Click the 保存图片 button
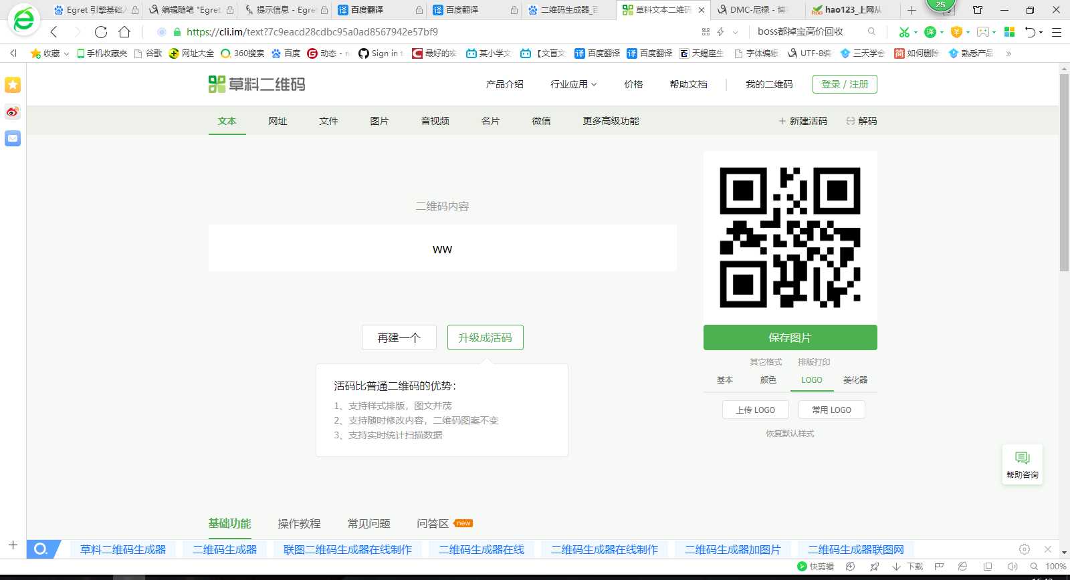The height and width of the screenshot is (580, 1070). pyautogui.click(x=790, y=337)
